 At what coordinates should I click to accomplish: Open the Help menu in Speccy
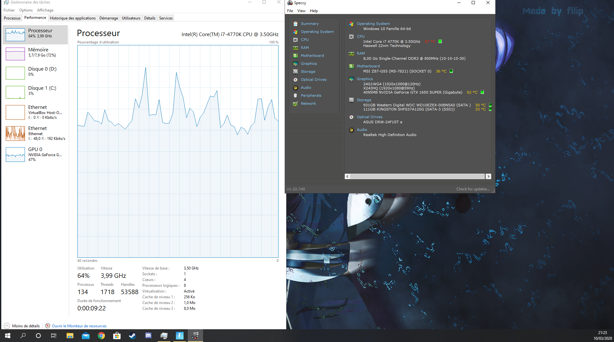[x=314, y=11]
